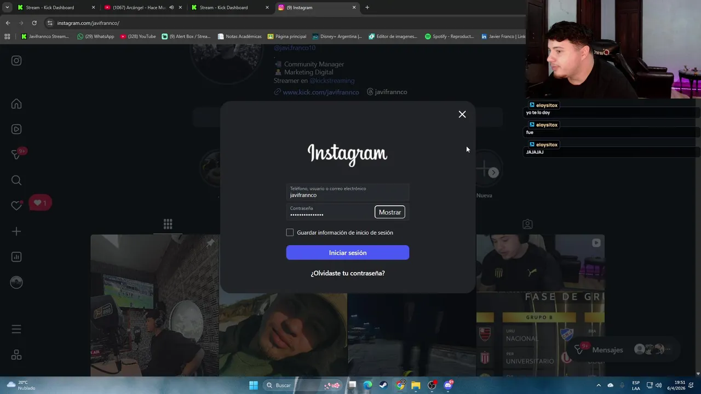Open the weather widget showing 20°C Nublado
The height and width of the screenshot is (394, 701).
coord(21,385)
